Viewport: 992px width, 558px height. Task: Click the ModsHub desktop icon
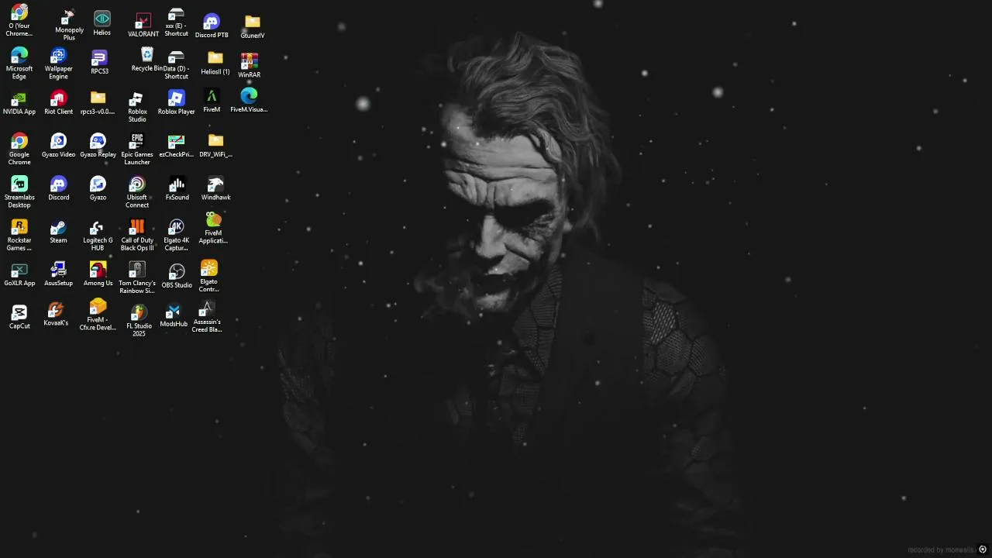coord(174,315)
